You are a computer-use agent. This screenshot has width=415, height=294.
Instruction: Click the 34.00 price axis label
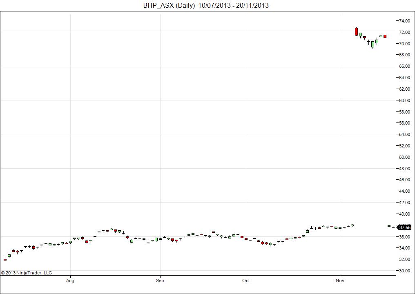tap(405, 248)
